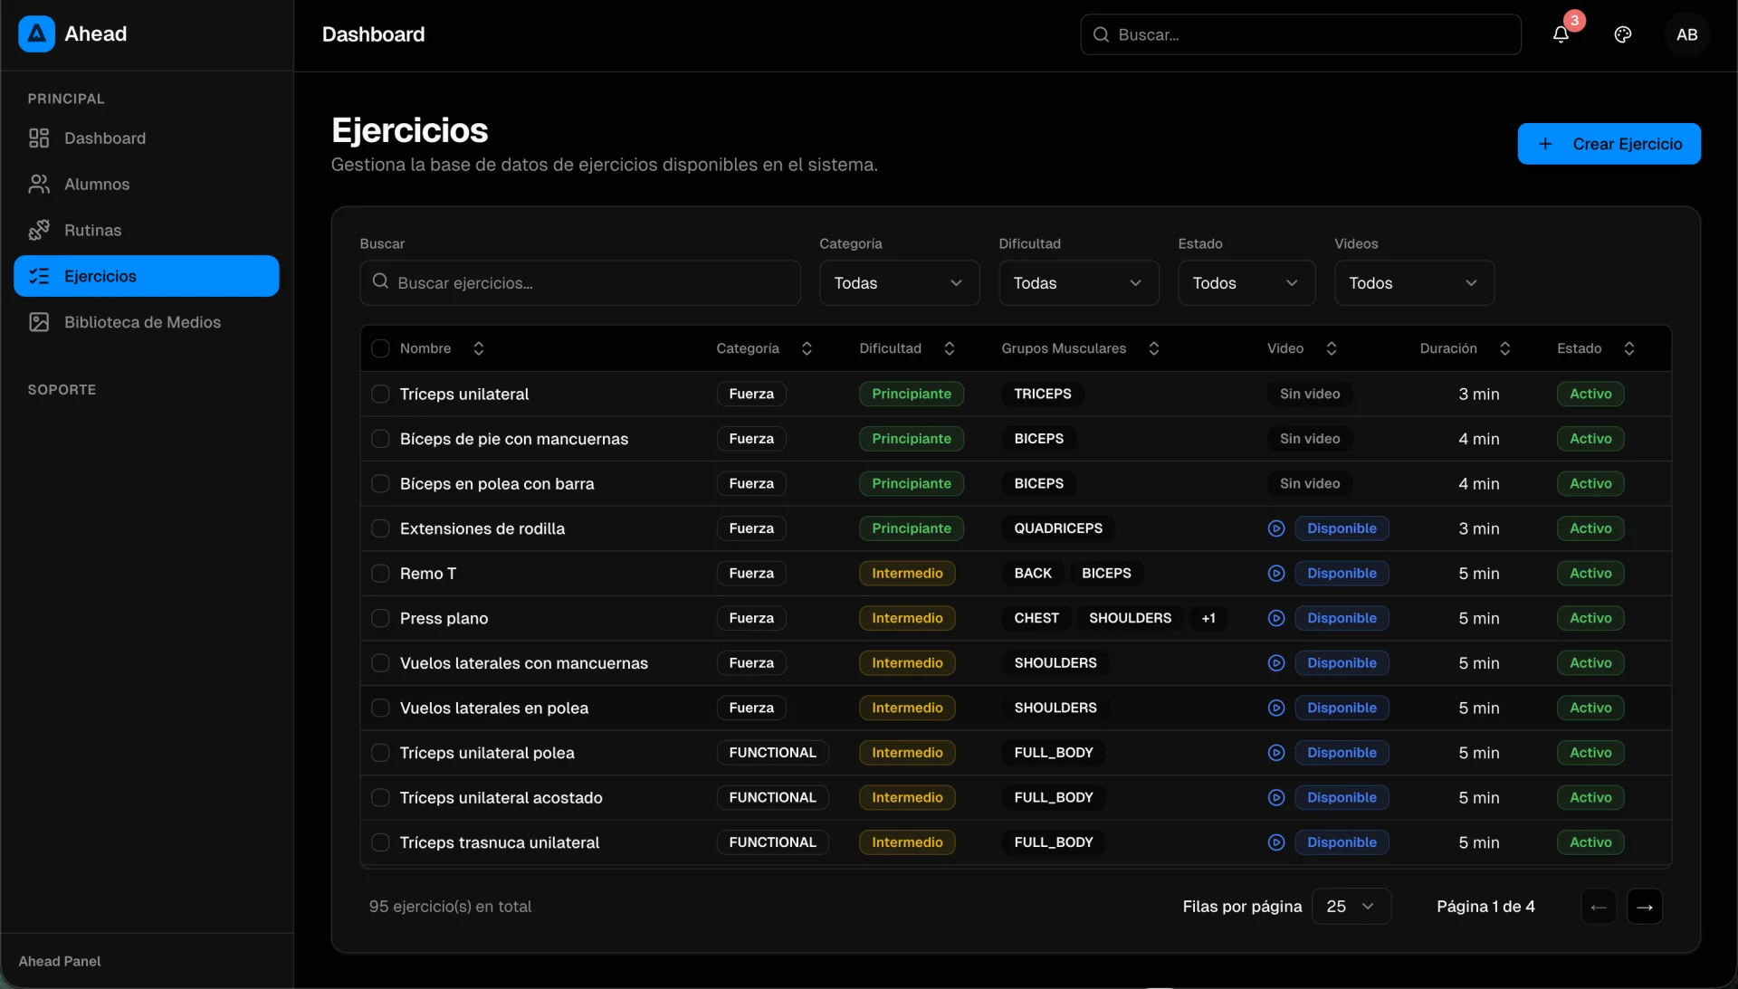The height and width of the screenshot is (989, 1738).
Task: Open the Categoría filter dropdown
Action: pyautogui.click(x=899, y=283)
